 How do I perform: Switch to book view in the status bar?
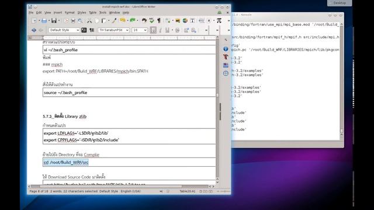210,191
